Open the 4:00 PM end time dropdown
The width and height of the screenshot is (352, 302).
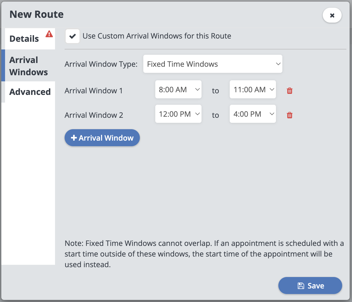point(253,114)
